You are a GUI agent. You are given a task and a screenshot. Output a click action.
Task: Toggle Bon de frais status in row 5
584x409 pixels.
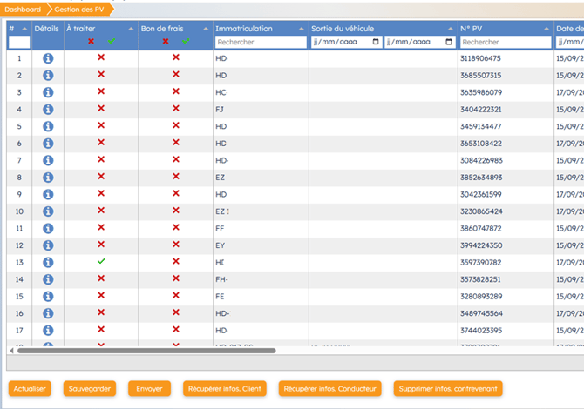point(175,126)
